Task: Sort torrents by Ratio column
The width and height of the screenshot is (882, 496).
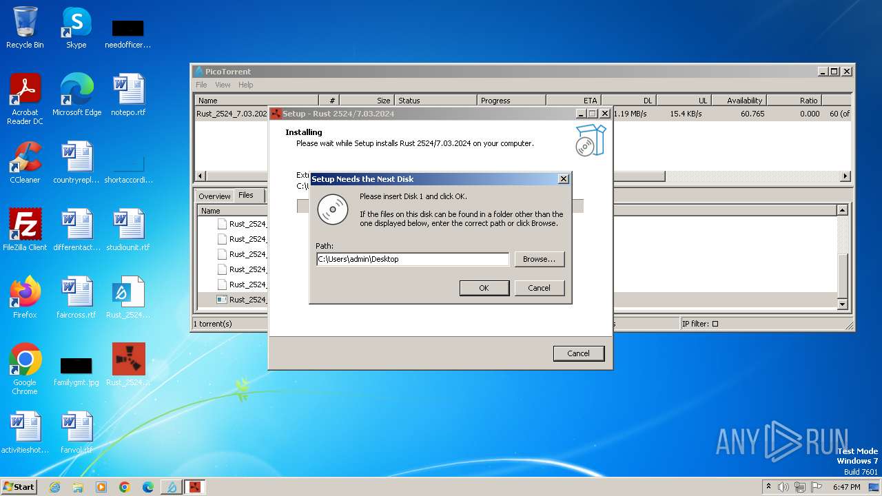Action: click(x=794, y=101)
